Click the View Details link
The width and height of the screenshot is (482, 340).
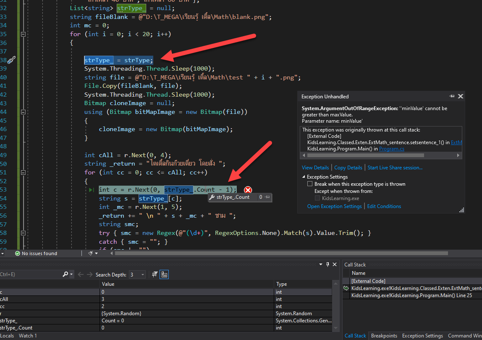point(315,168)
